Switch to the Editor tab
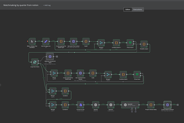The height and width of the screenshot is (123, 184). click(128, 9)
